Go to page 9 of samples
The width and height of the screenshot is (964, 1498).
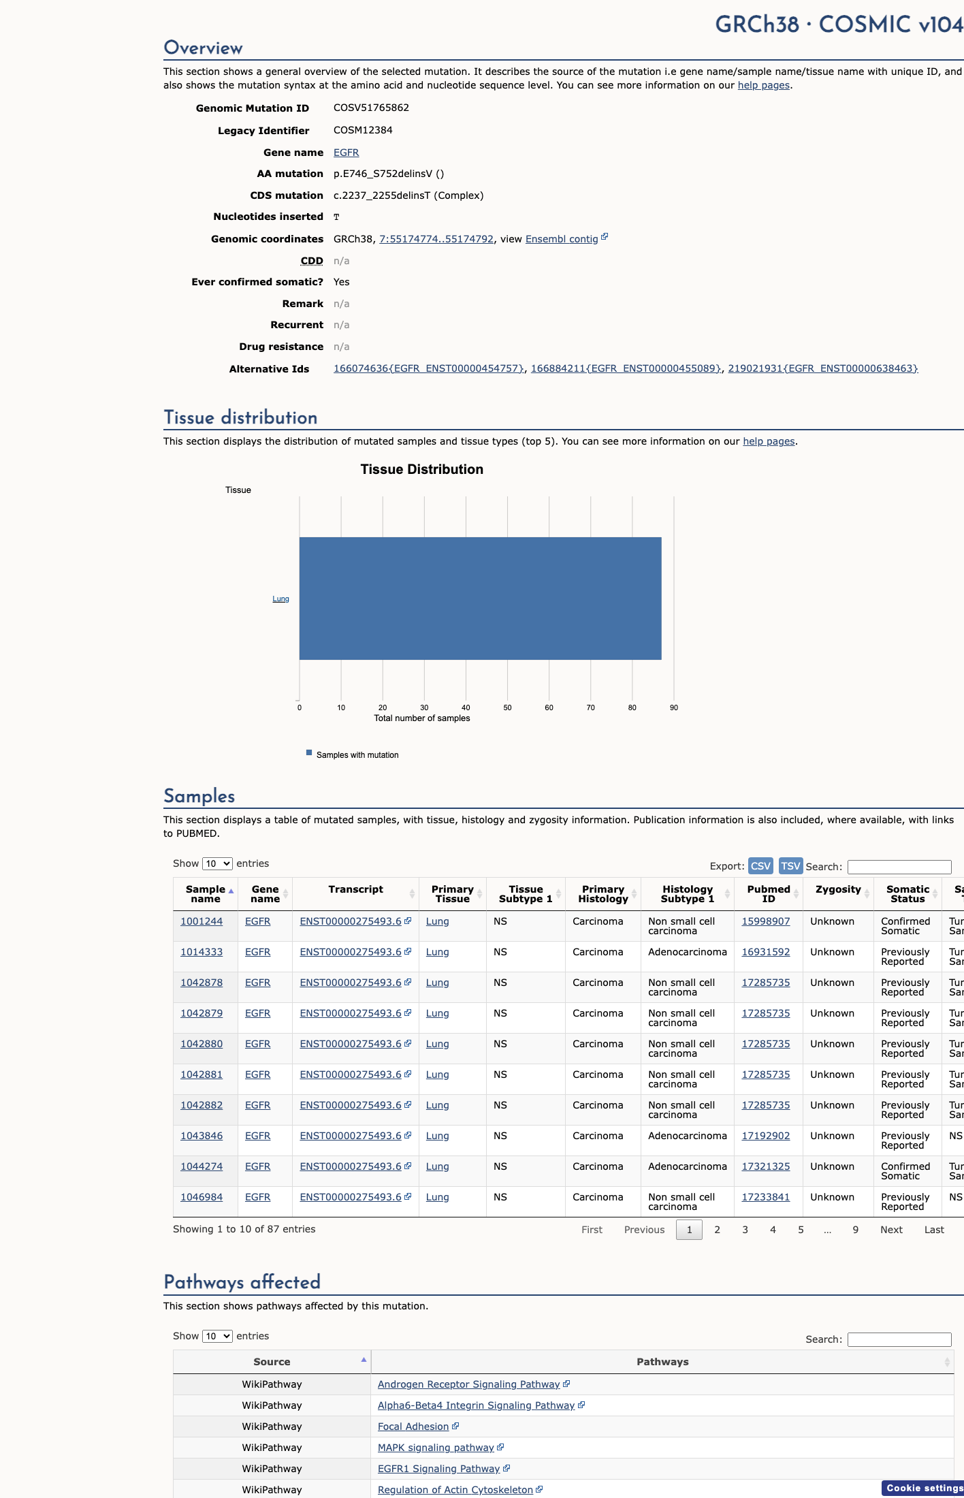click(x=856, y=1230)
